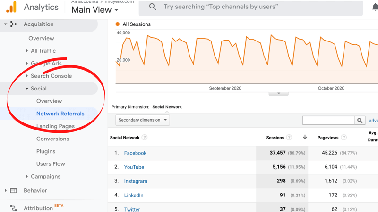The height and width of the screenshot is (212, 378).
Task: Expand the Campaigns submenu
Action: pyautogui.click(x=27, y=176)
